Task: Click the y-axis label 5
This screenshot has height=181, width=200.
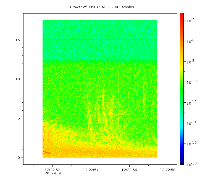Action: [19, 118]
